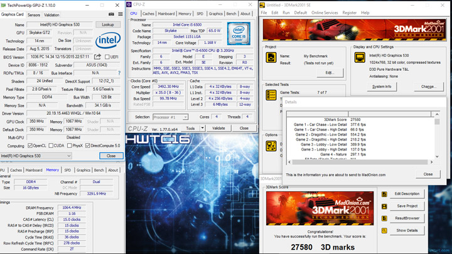Viewport: 452px width, 254px height.
Task: Click the Save Project disk icon
Action: [384, 206]
